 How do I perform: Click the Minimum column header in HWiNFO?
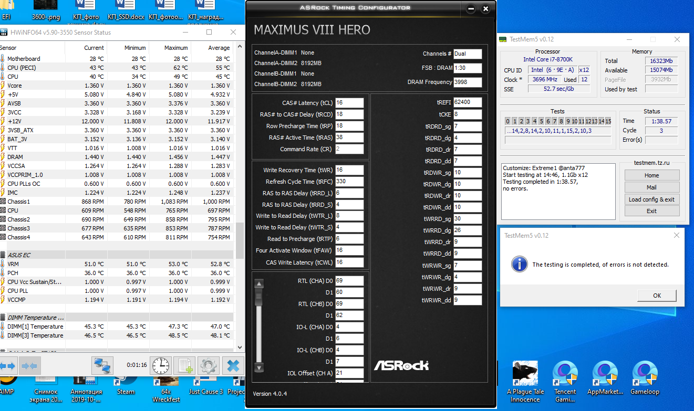click(128, 48)
